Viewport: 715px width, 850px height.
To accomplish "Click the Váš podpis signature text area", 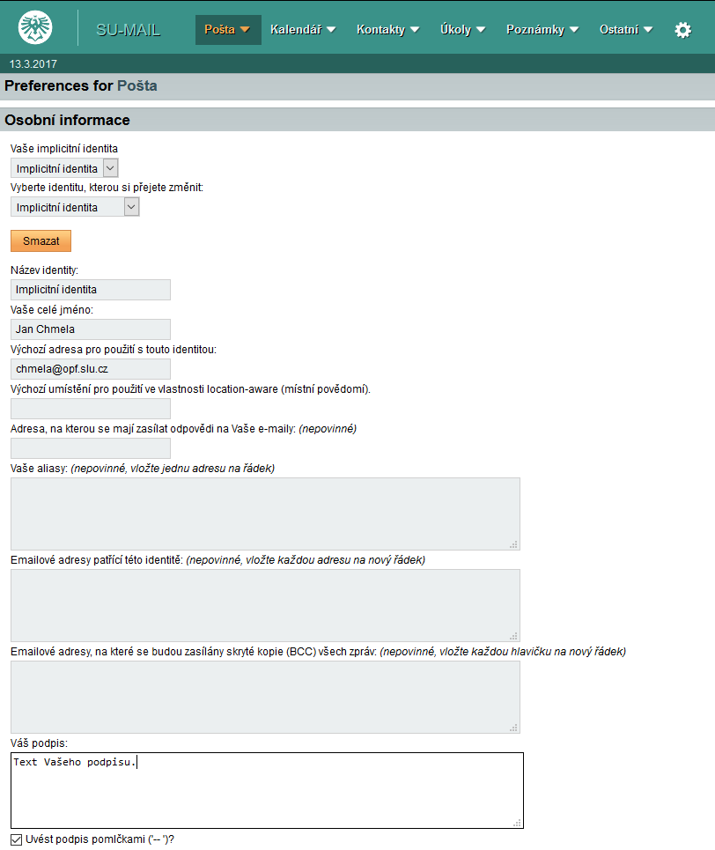I will click(x=267, y=790).
